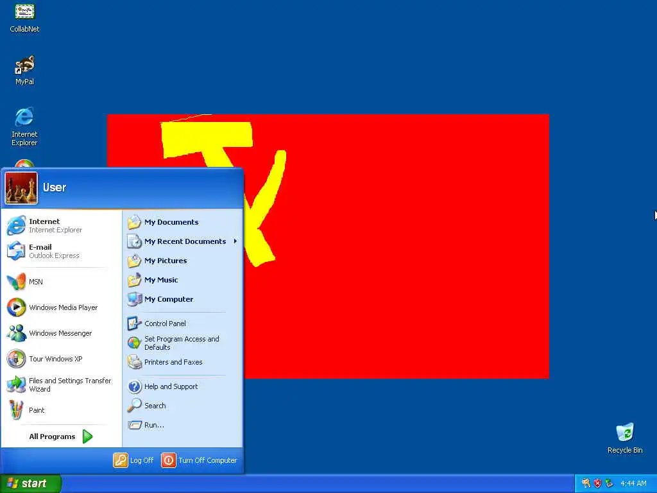
Task: Open Help and Support
Action: 182,386
